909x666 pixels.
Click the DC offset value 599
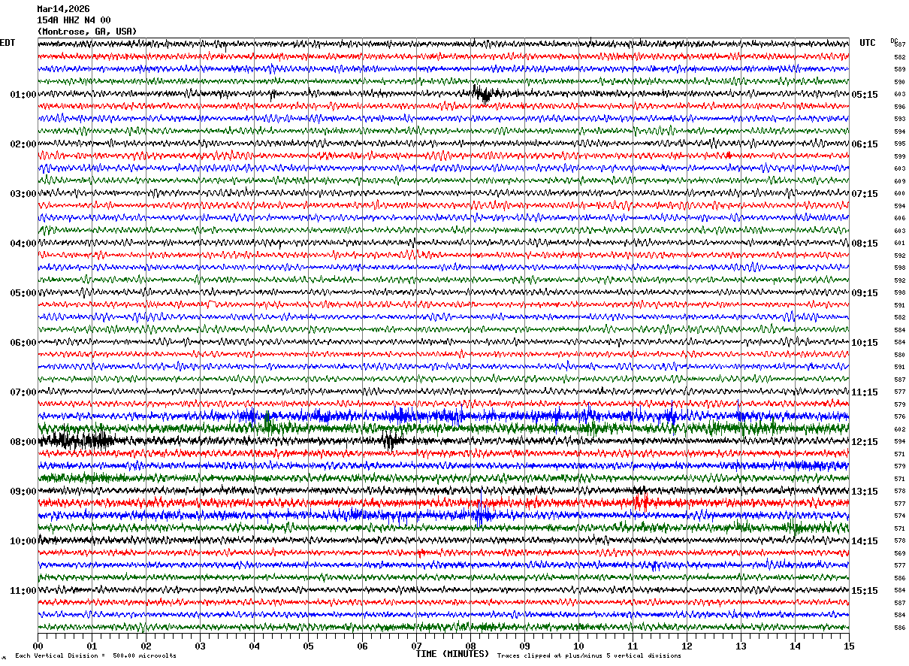click(x=899, y=156)
